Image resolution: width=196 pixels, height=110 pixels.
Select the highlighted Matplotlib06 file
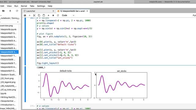tap(9, 52)
